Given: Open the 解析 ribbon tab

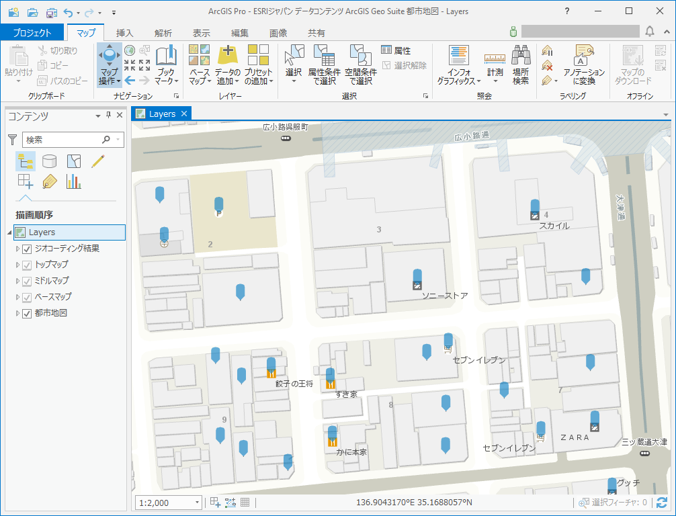Looking at the screenshot, I should tap(163, 33).
